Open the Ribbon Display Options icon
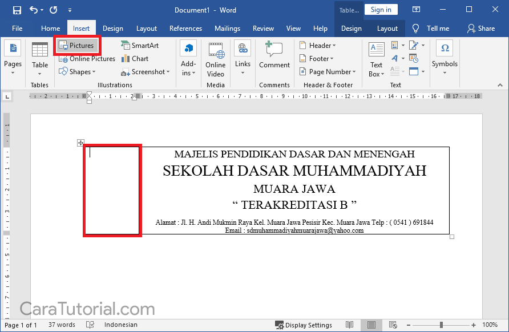The image size is (509, 332). coord(416,9)
